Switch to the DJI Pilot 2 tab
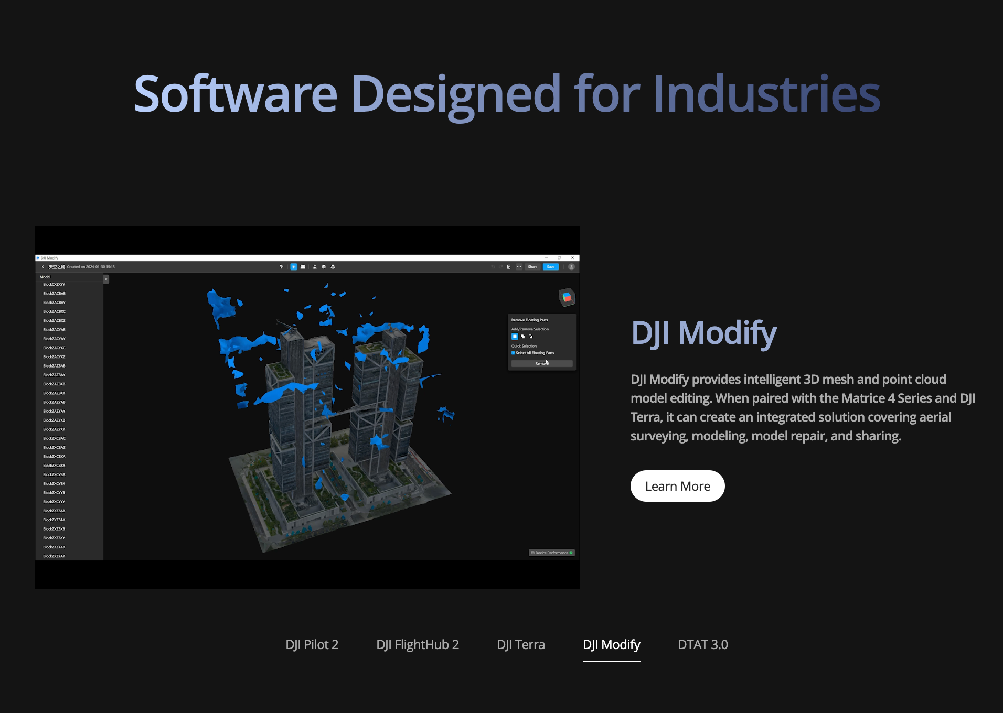1003x713 pixels. pyautogui.click(x=312, y=645)
